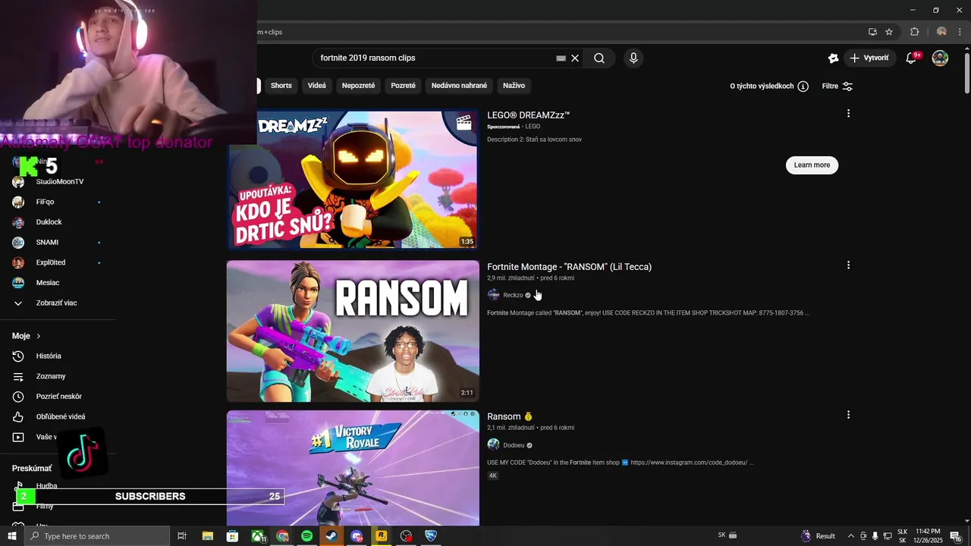Click the Learn more button on LEGO ad
Screen dimensions: 971x546
(x=812, y=165)
